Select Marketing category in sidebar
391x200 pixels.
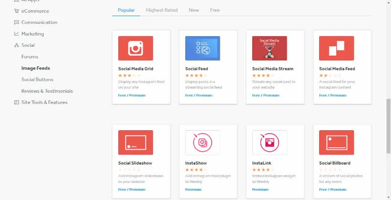(33, 34)
